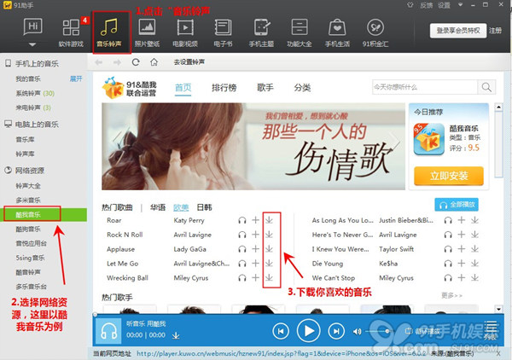The image size is (512, 360).
Task: Download the song Applause
Action: 269,249
